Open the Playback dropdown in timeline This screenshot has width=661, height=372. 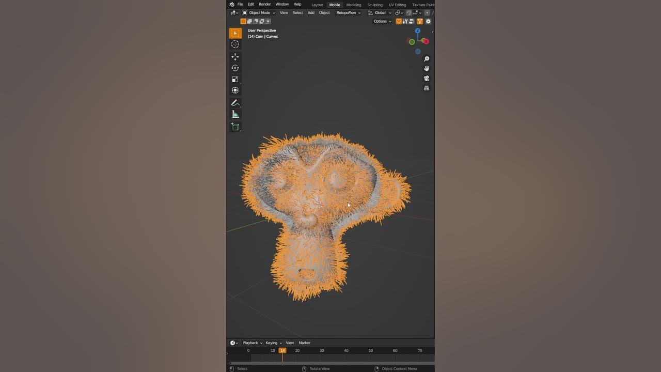point(253,343)
